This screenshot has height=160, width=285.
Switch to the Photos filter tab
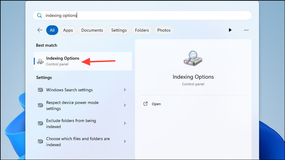click(164, 30)
